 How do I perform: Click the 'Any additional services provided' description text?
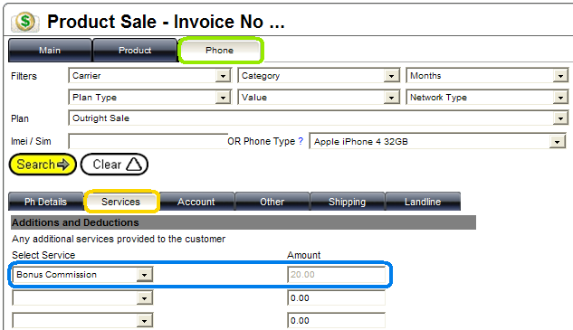pos(119,239)
